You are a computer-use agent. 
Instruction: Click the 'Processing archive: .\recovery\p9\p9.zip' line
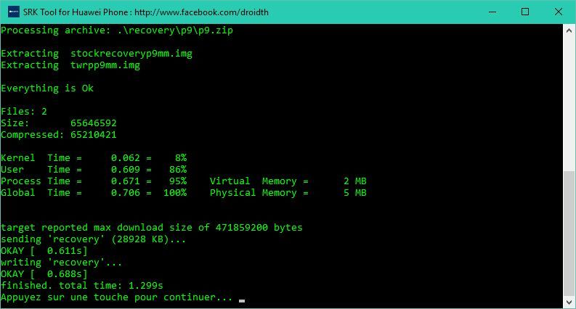pos(117,30)
